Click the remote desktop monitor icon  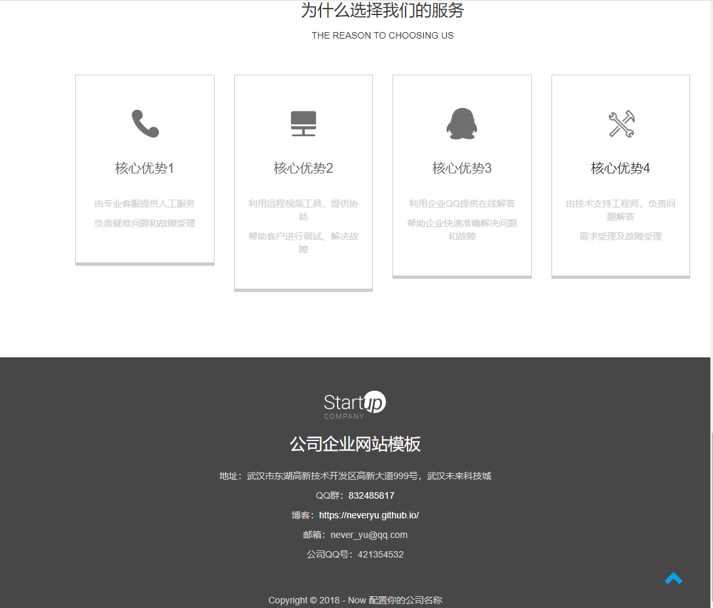[x=304, y=124]
